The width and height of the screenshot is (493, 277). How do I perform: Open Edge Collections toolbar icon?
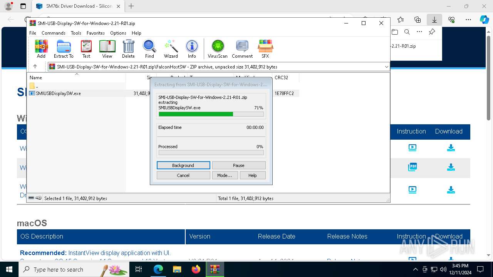(x=418, y=19)
